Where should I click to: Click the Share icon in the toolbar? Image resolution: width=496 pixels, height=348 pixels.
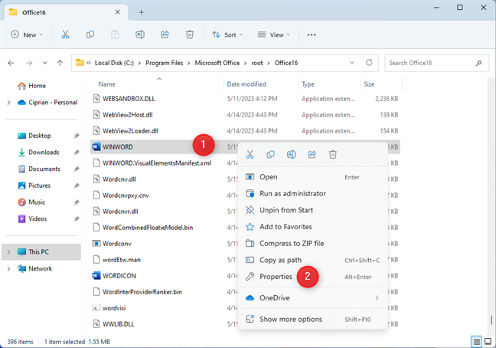(165, 34)
